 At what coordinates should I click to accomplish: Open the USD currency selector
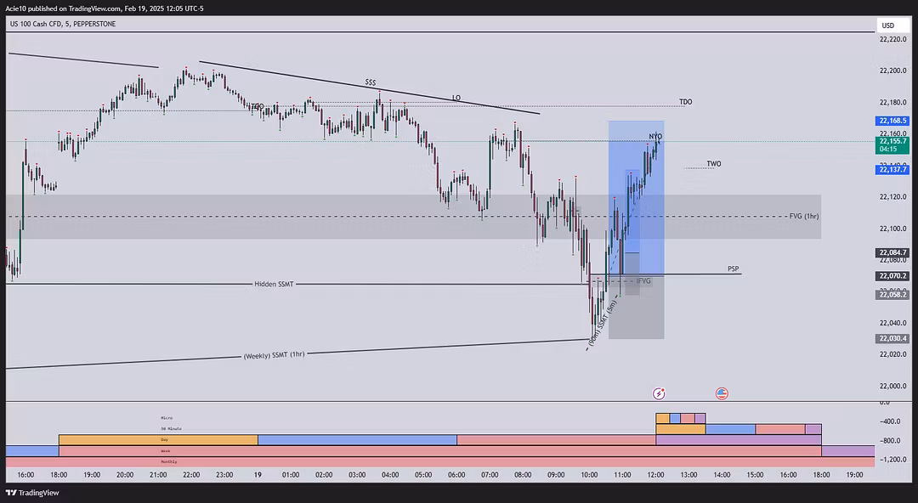pos(888,25)
